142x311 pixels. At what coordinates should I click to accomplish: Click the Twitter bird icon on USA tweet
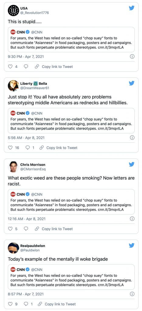131,8
